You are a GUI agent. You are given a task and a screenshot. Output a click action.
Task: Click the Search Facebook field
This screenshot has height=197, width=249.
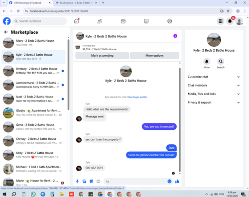(x=40, y=21)
